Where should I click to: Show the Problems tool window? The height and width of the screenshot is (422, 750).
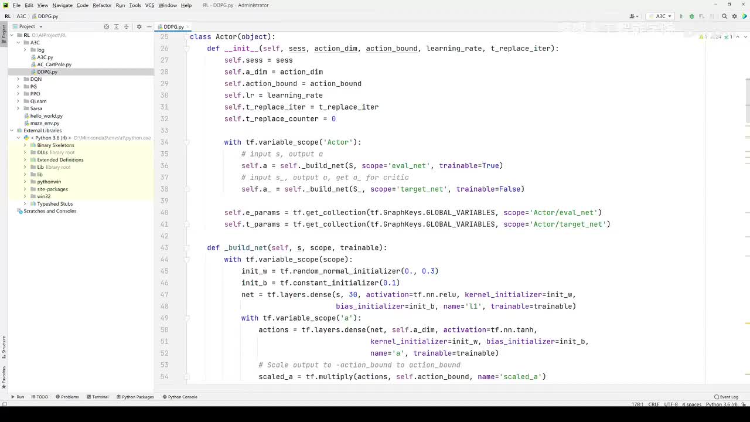pyautogui.click(x=67, y=397)
